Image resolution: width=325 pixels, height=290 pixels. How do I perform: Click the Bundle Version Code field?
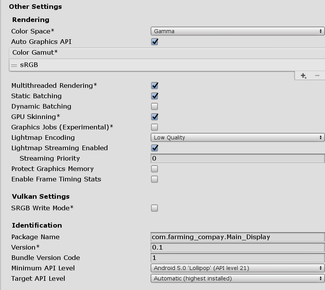click(x=238, y=258)
